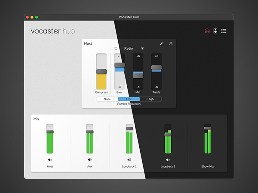
Task: Click the Aux mix fader handle
Action: click(90, 132)
